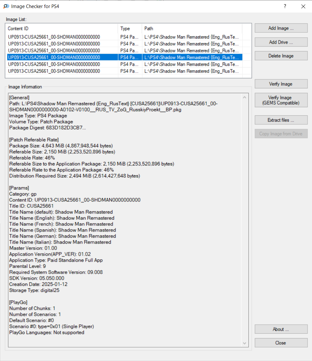312x361 pixels.
Task: Click the [Params] section heading
Action: coord(19,188)
